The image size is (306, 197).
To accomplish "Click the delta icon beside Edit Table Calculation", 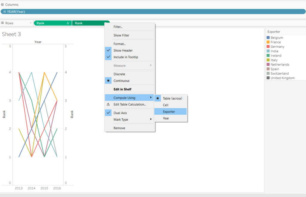I will pyautogui.click(x=108, y=104).
